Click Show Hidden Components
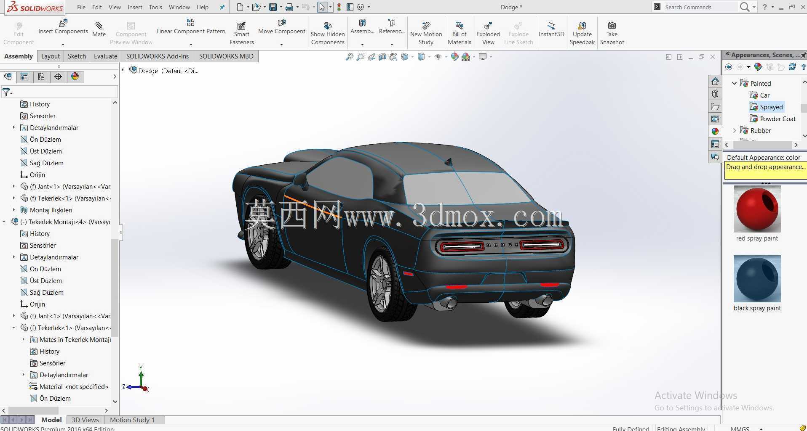 [x=328, y=33]
